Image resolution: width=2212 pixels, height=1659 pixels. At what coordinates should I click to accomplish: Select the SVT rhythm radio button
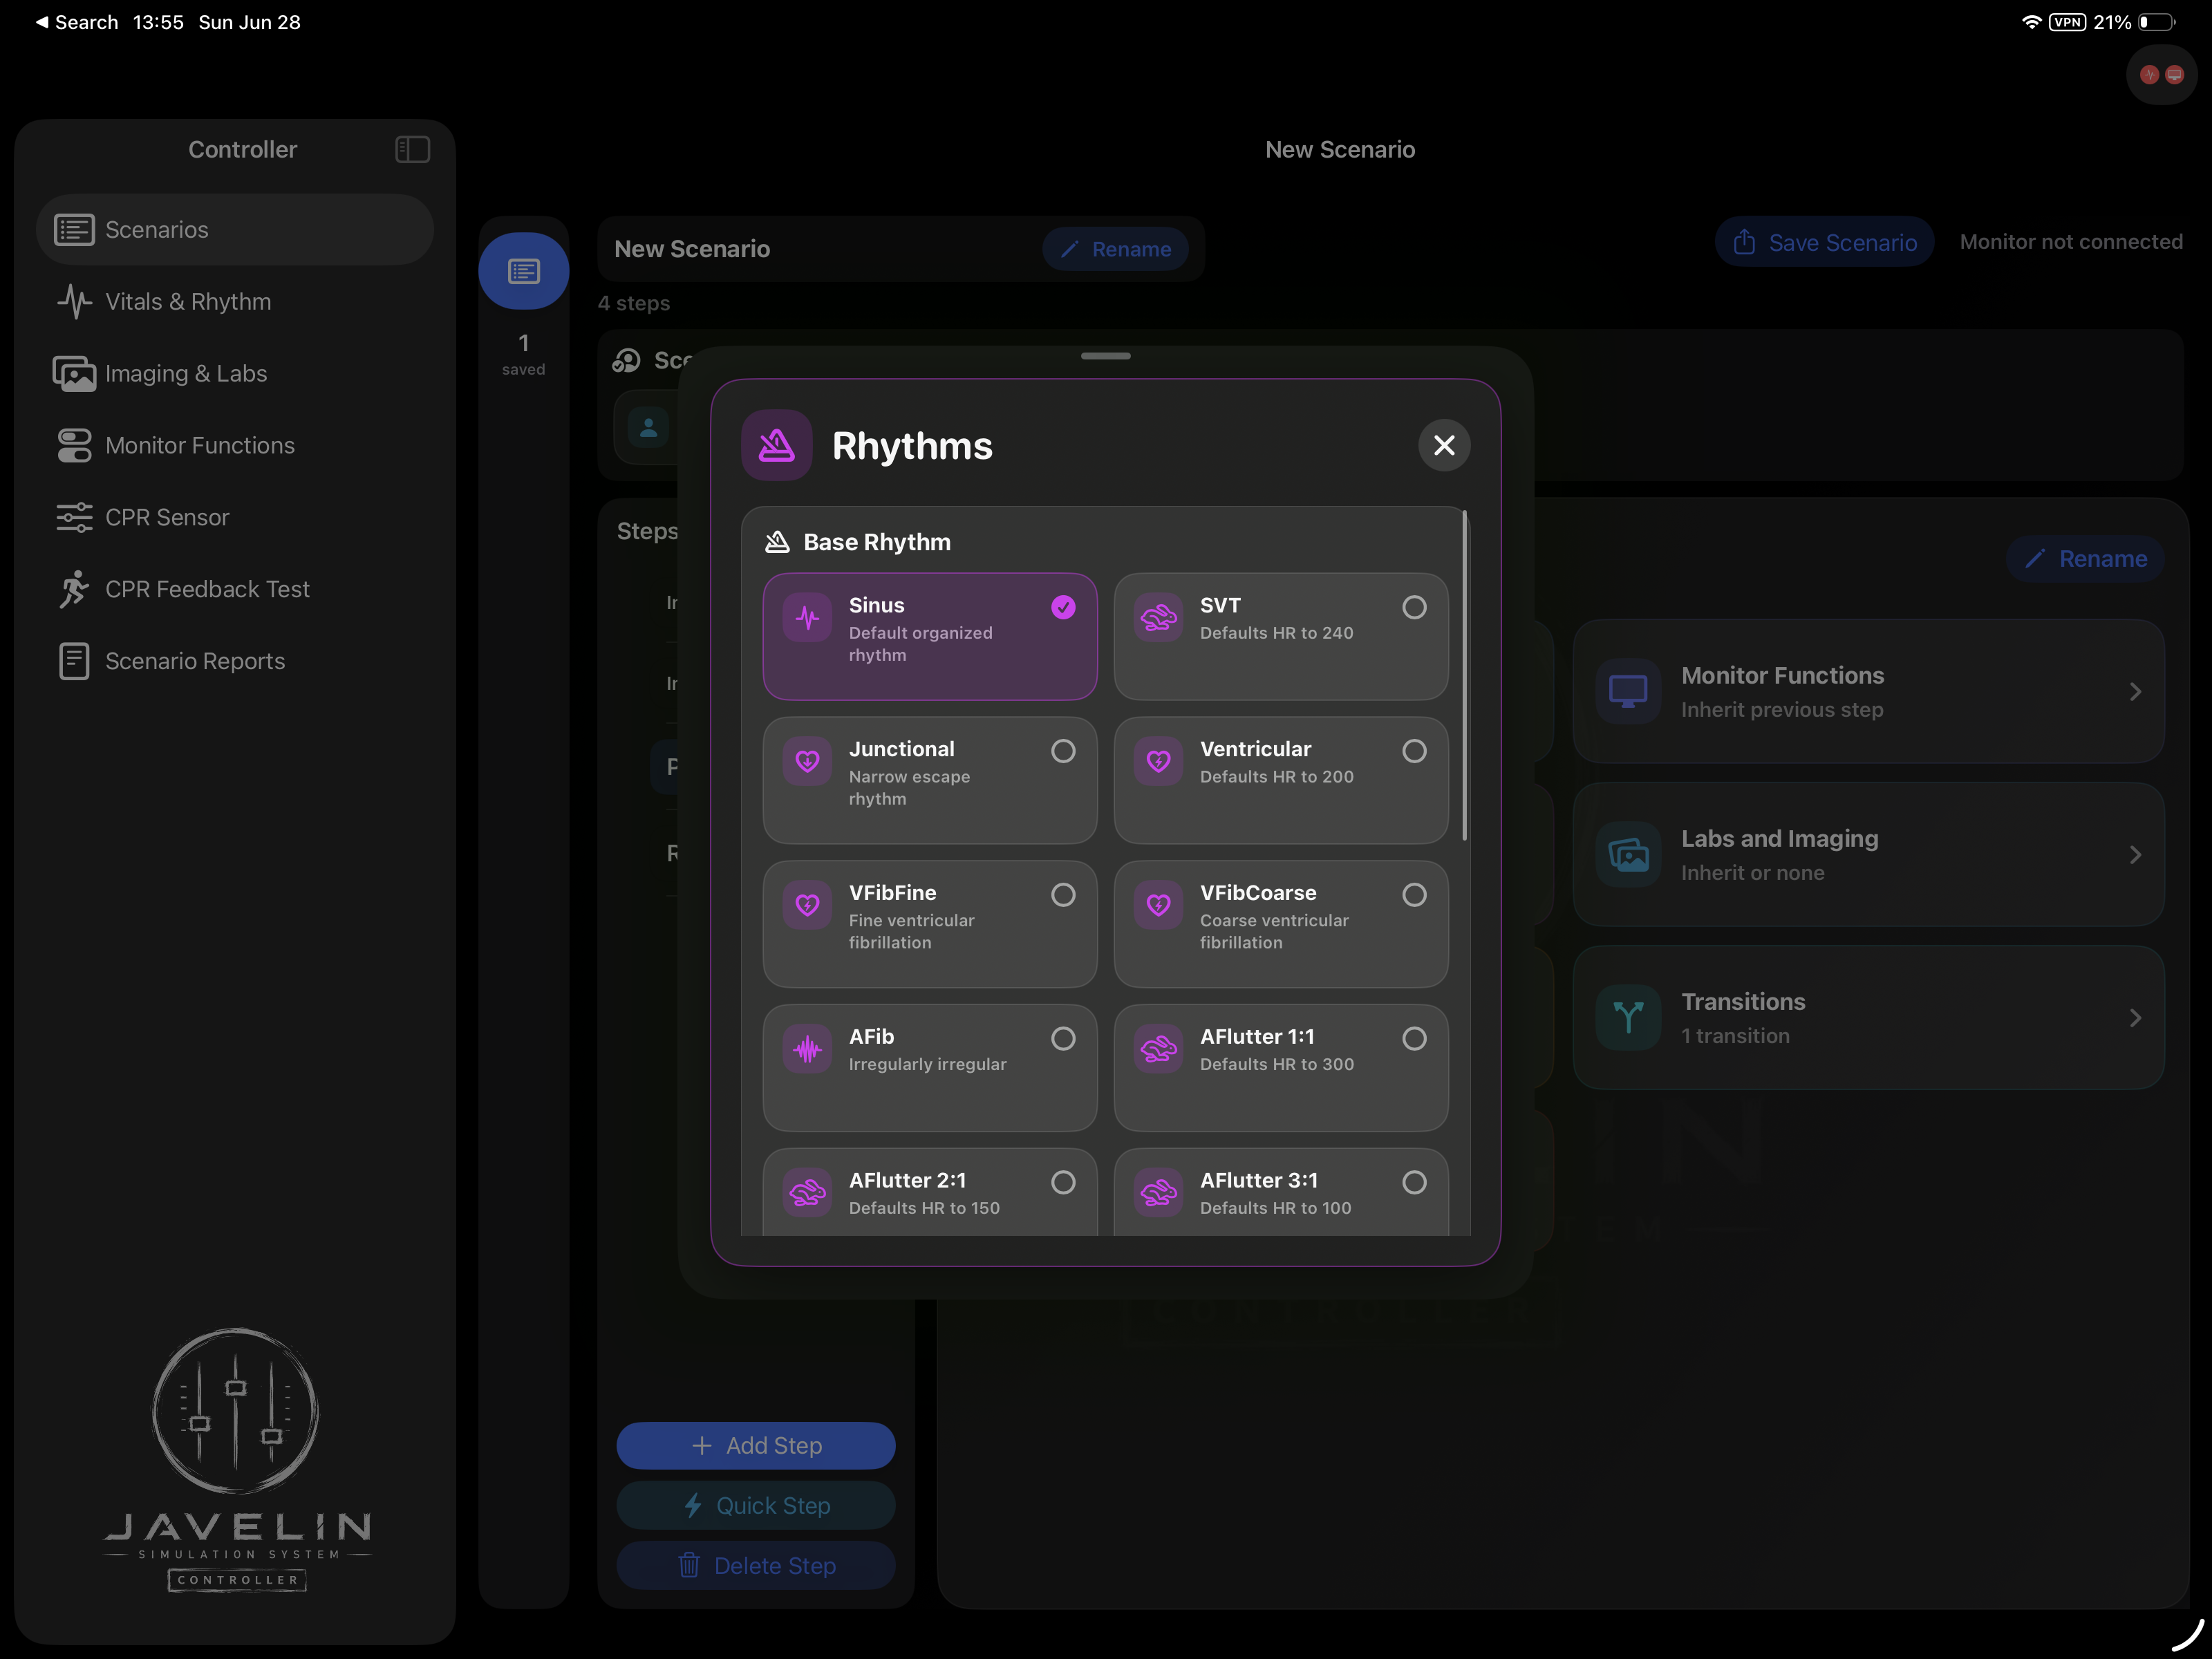click(x=1414, y=607)
